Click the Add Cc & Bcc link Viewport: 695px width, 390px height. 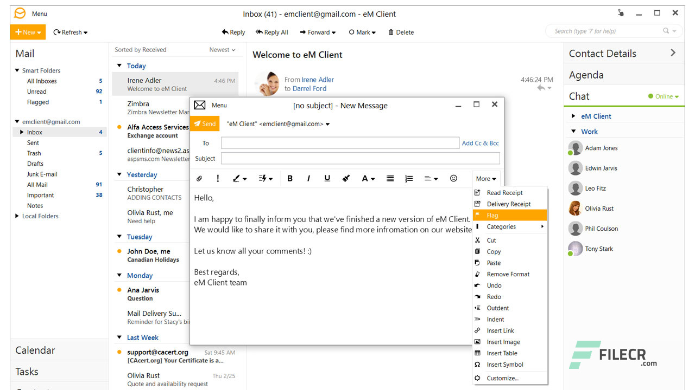pos(480,143)
